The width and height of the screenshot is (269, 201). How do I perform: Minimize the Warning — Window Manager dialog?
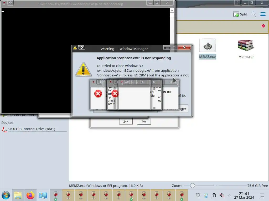coord(167,48)
